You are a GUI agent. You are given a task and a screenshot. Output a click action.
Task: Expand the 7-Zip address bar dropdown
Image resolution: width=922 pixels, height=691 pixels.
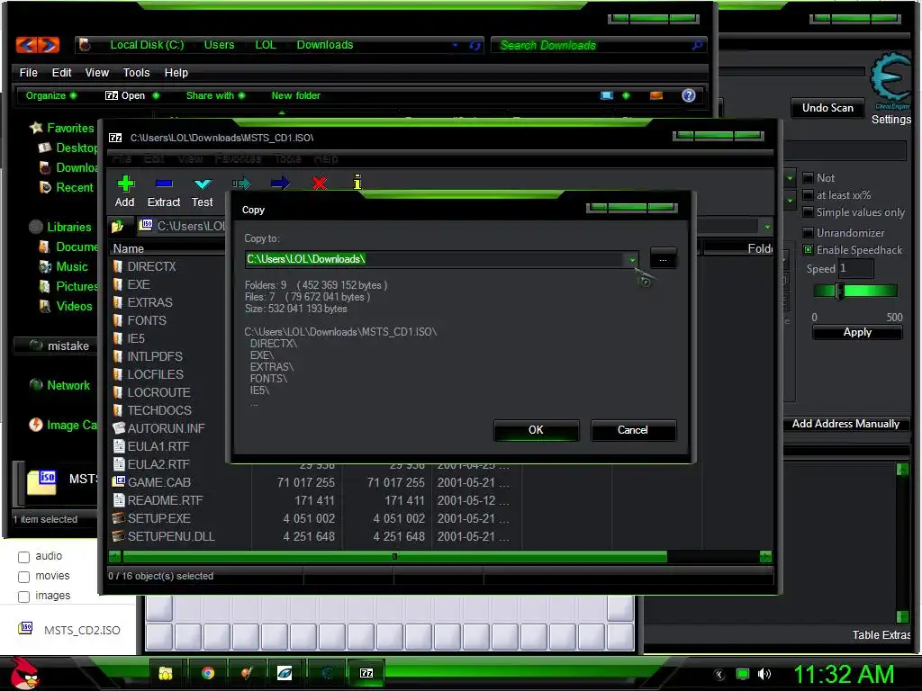click(767, 226)
